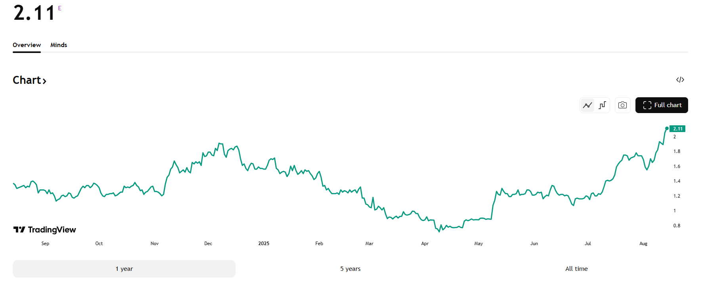Screen dimensions: 717x289
Task: Take a chart snapshot with camera icon
Action: pyautogui.click(x=622, y=105)
